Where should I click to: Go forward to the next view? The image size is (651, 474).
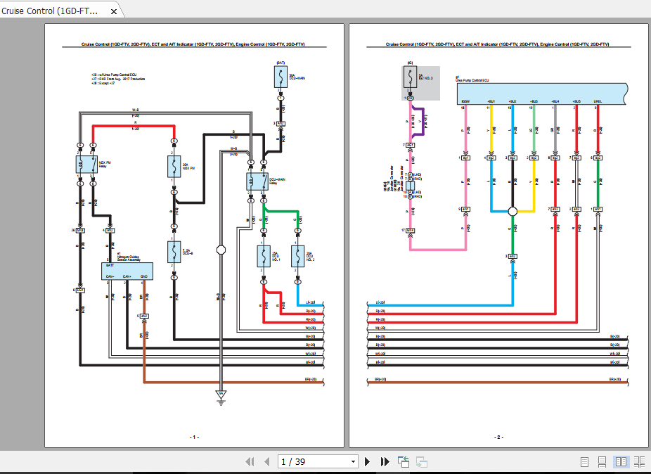tap(420, 461)
